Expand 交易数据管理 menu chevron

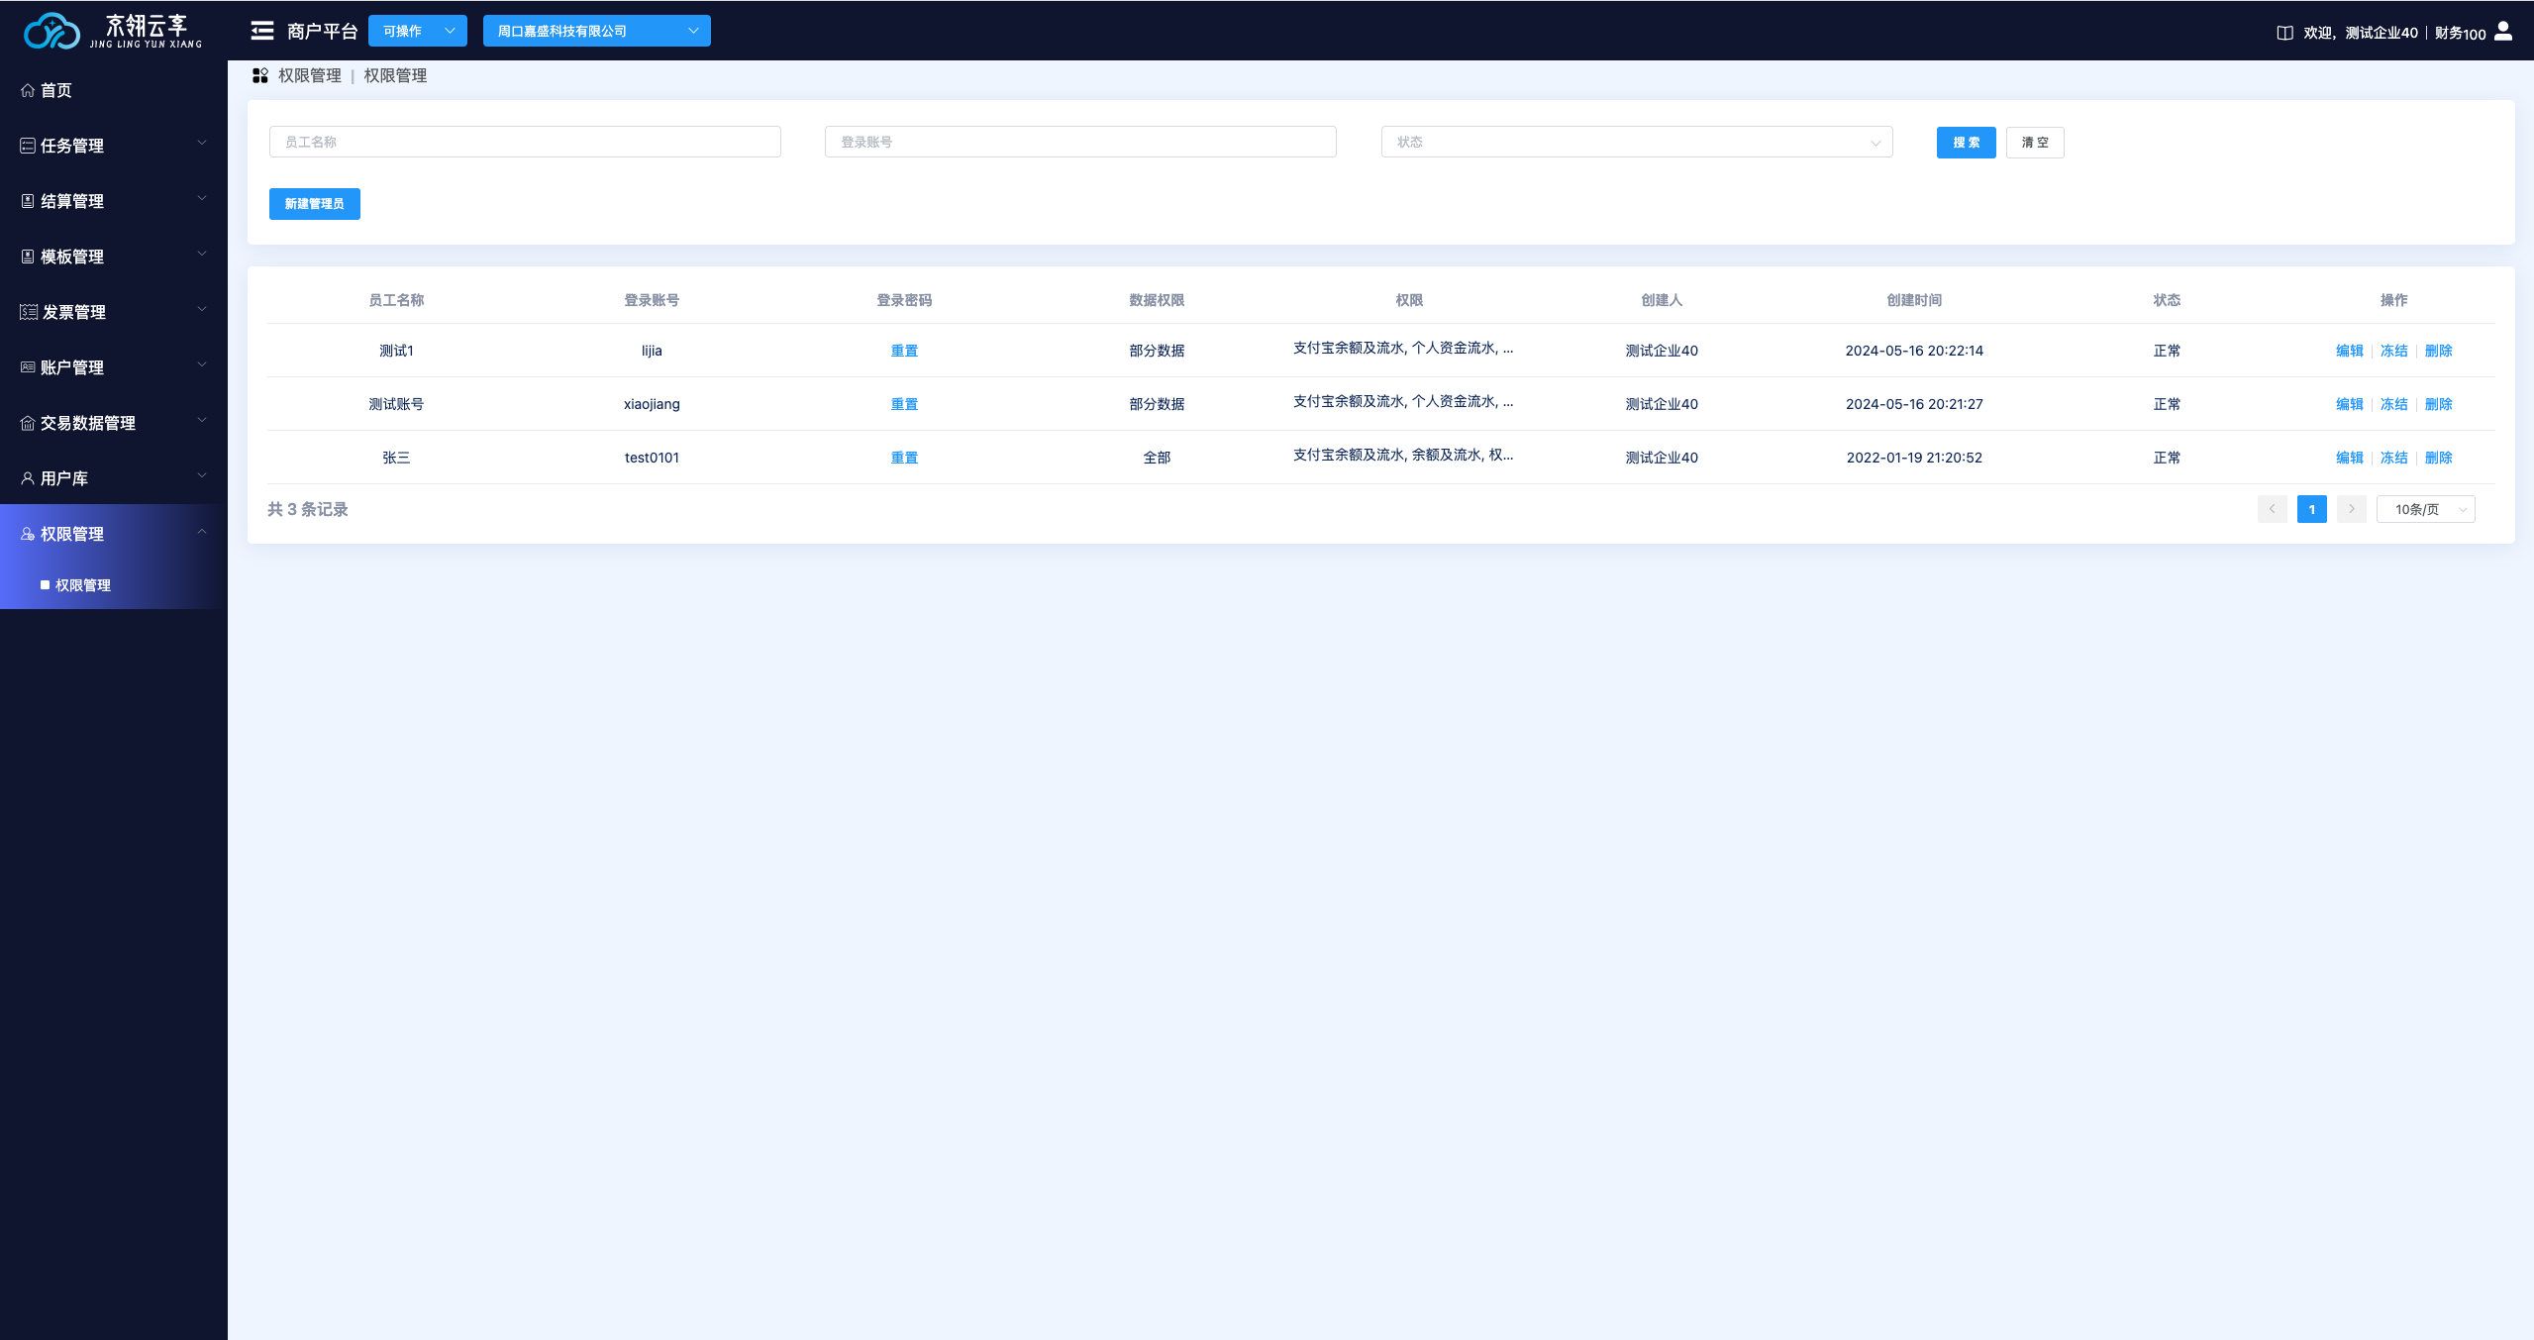202,420
